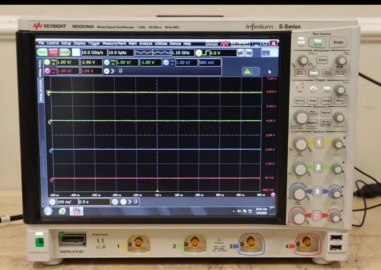
Task: Launch Internet Explorer from the taskbar
Action: (62, 211)
